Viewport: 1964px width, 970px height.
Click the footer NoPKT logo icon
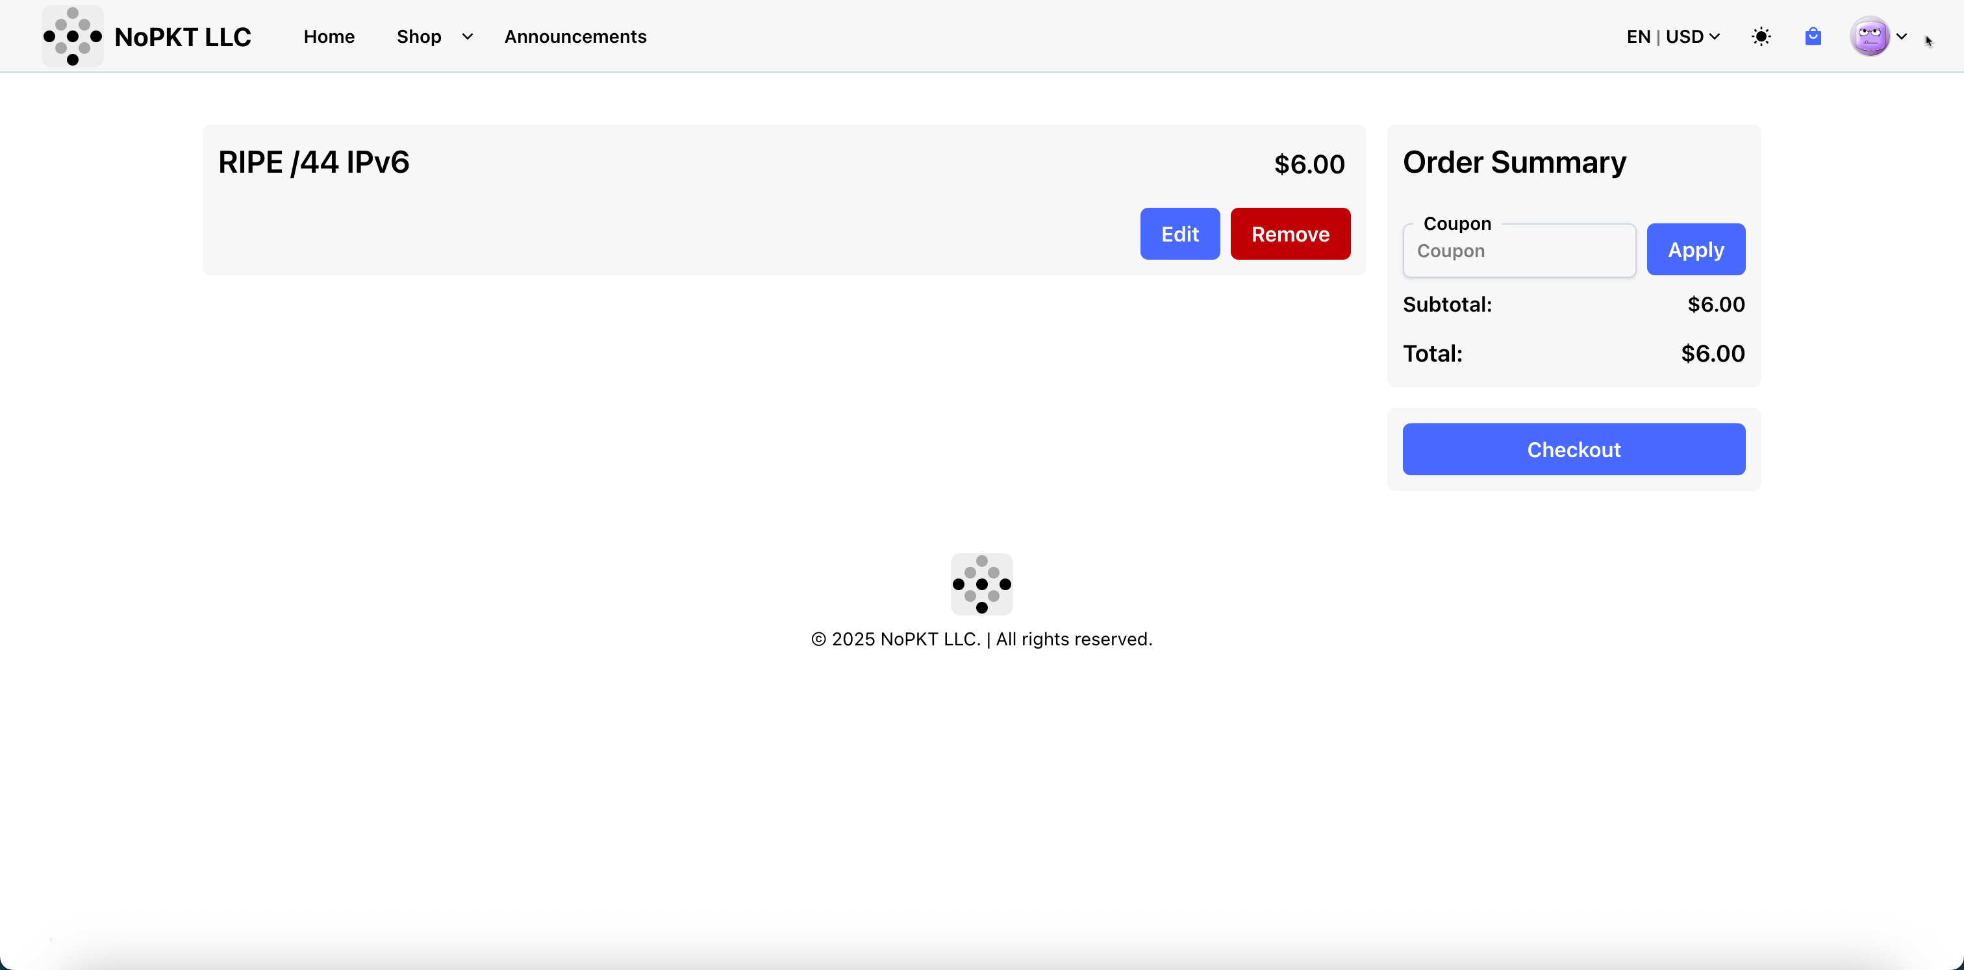981,584
